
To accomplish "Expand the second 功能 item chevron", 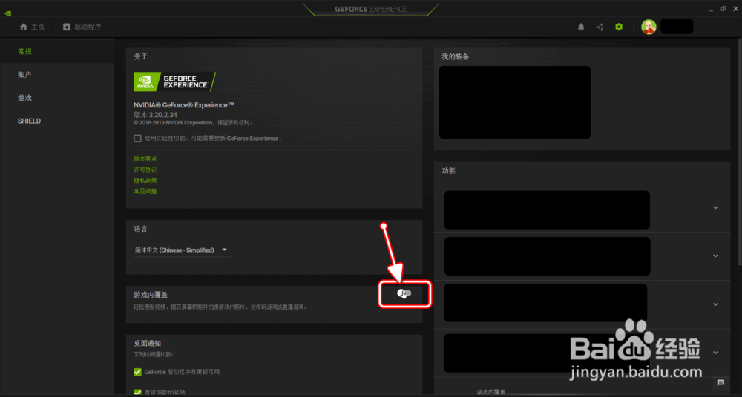I will [x=715, y=256].
